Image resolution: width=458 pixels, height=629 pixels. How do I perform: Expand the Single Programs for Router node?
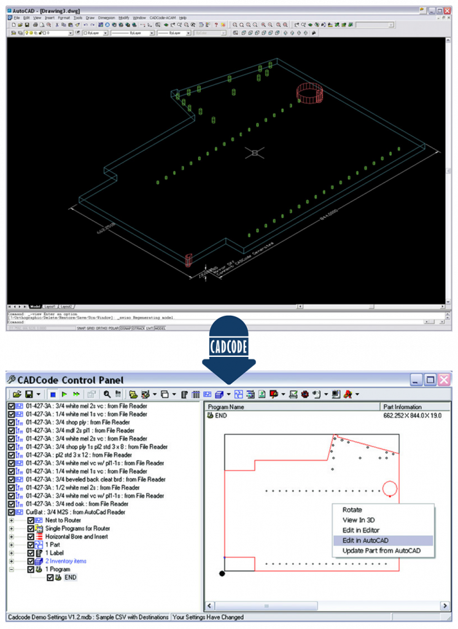11,528
